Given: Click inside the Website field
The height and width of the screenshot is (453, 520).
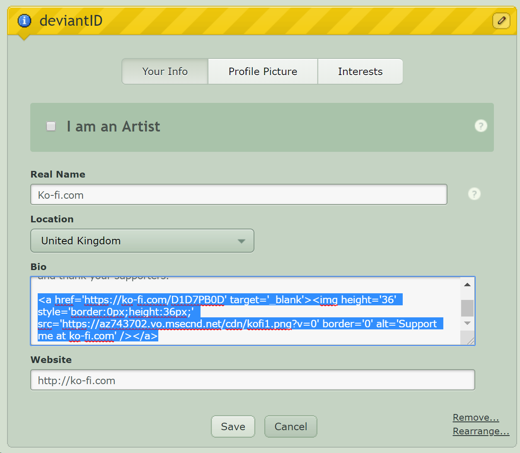Looking at the screenshot, I should pyautogui.click(x=252, y=380).
